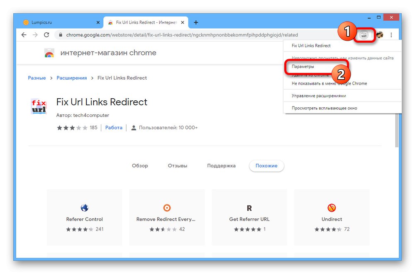
Task: Click the Chrome Web Store rainbow logo
Action: (49, 53)
